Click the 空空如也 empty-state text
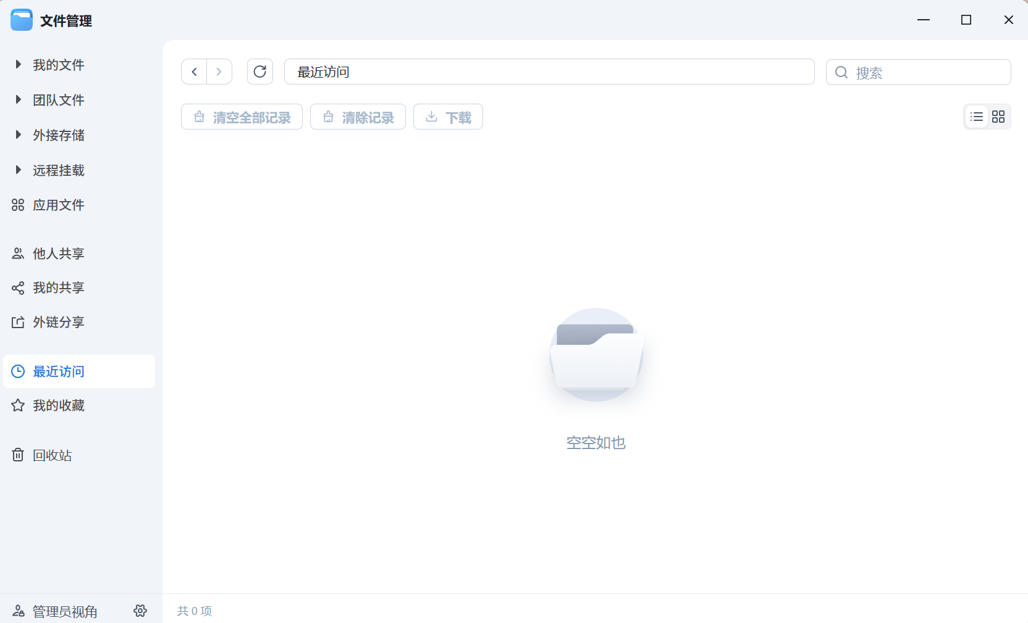 pyautogui.click(x=596, y=442)
